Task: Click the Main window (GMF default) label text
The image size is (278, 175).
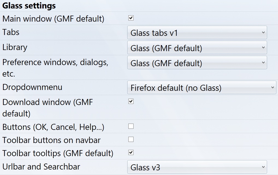Action: click(x=53, y=19)
